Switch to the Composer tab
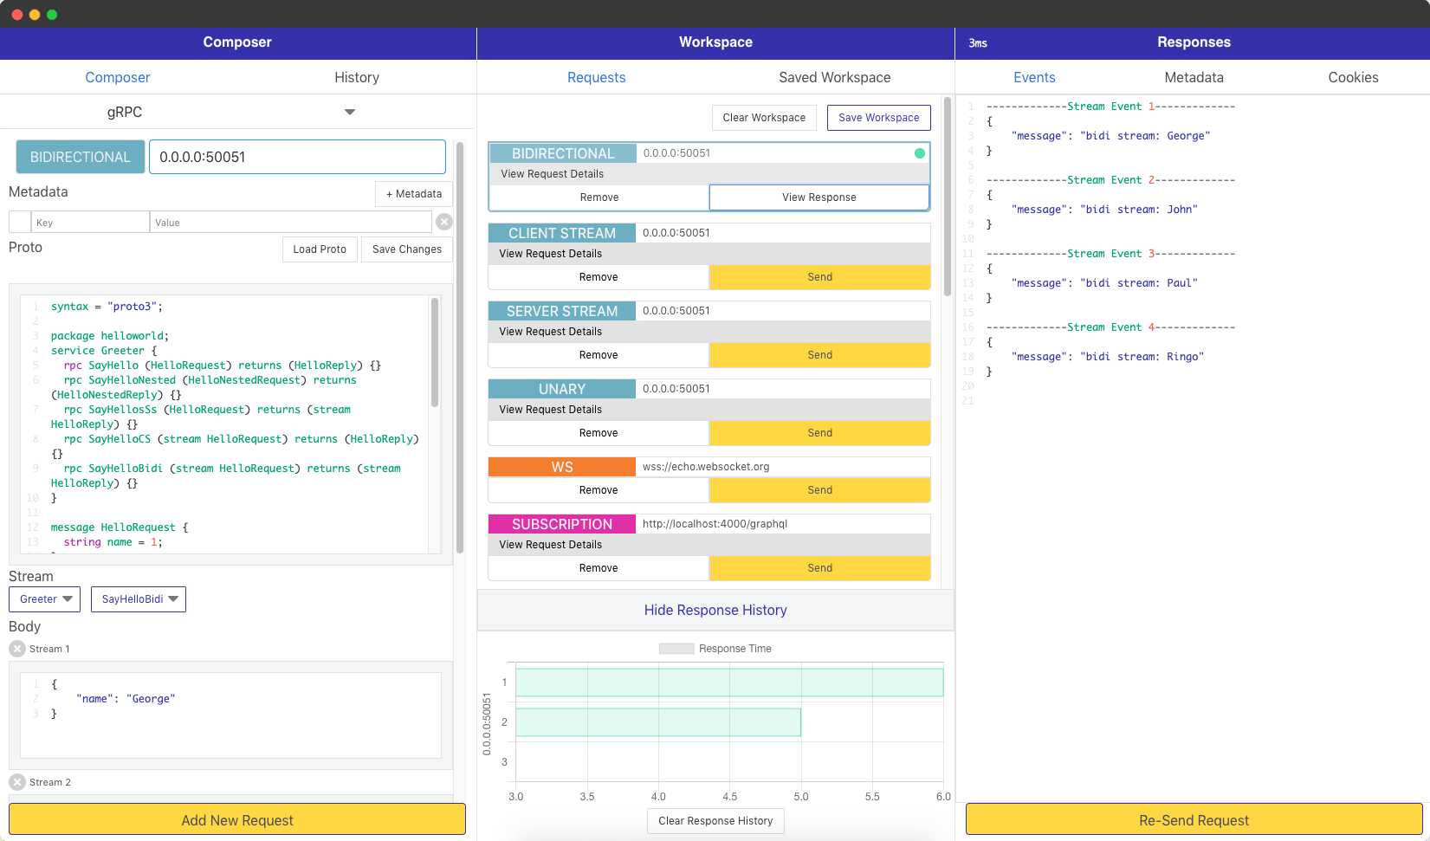1430x841 pixels. (x=118, y=77)
